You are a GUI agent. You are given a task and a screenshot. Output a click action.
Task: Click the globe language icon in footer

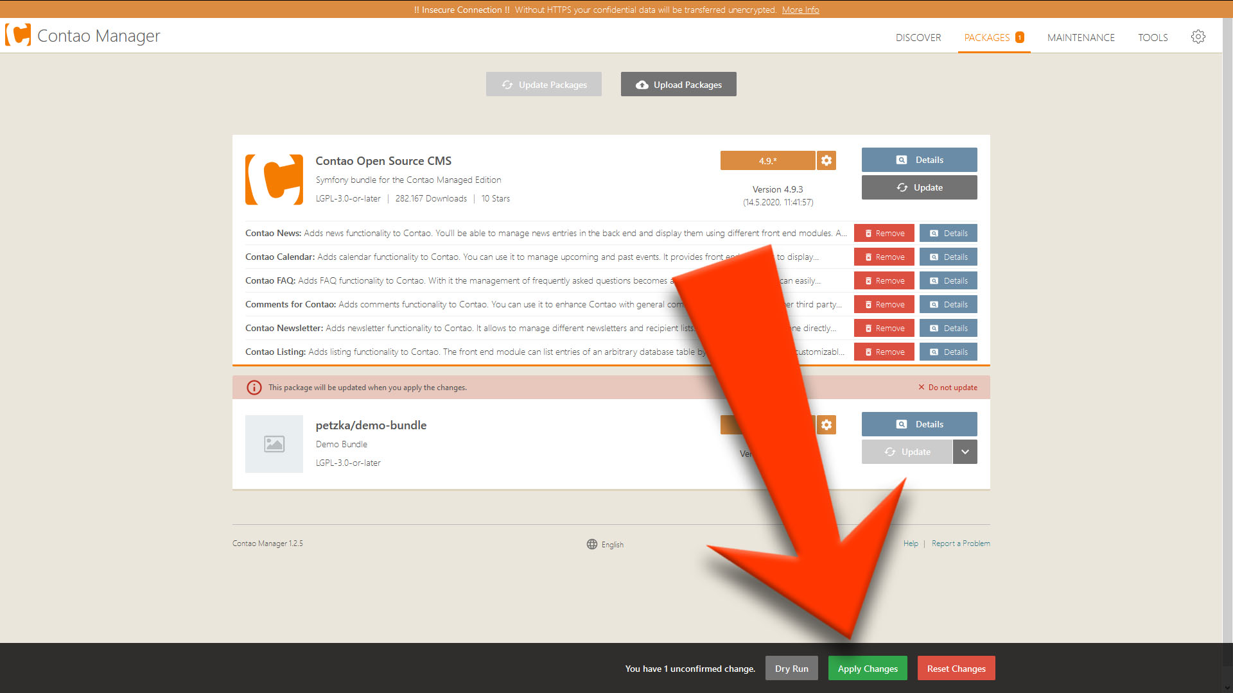(592, 544)
